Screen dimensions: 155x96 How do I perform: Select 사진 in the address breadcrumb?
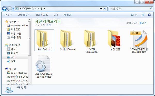tap(40, 9)
